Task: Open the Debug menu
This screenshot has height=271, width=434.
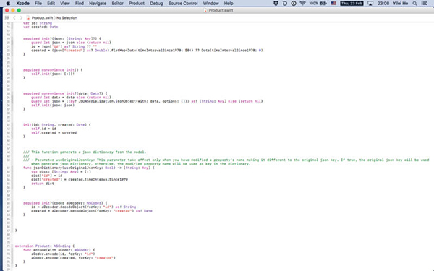Action: (x=156, y=4)
